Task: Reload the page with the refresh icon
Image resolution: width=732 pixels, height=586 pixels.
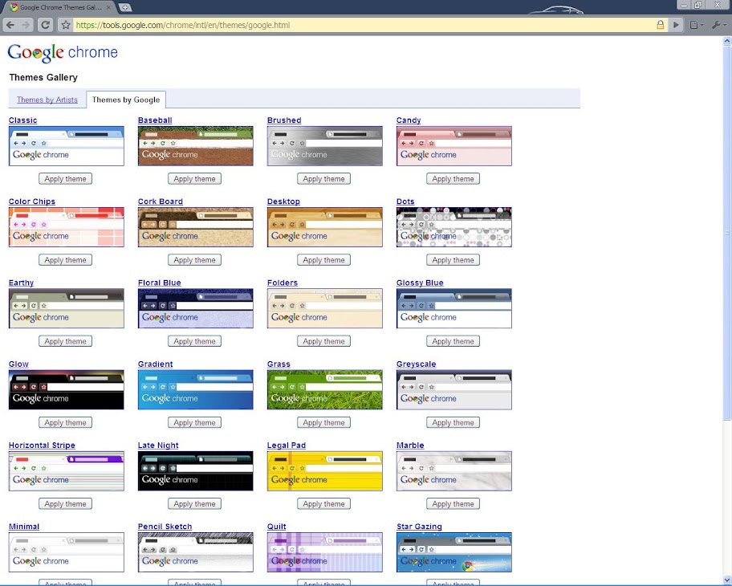Action: (x=45, y=25)
